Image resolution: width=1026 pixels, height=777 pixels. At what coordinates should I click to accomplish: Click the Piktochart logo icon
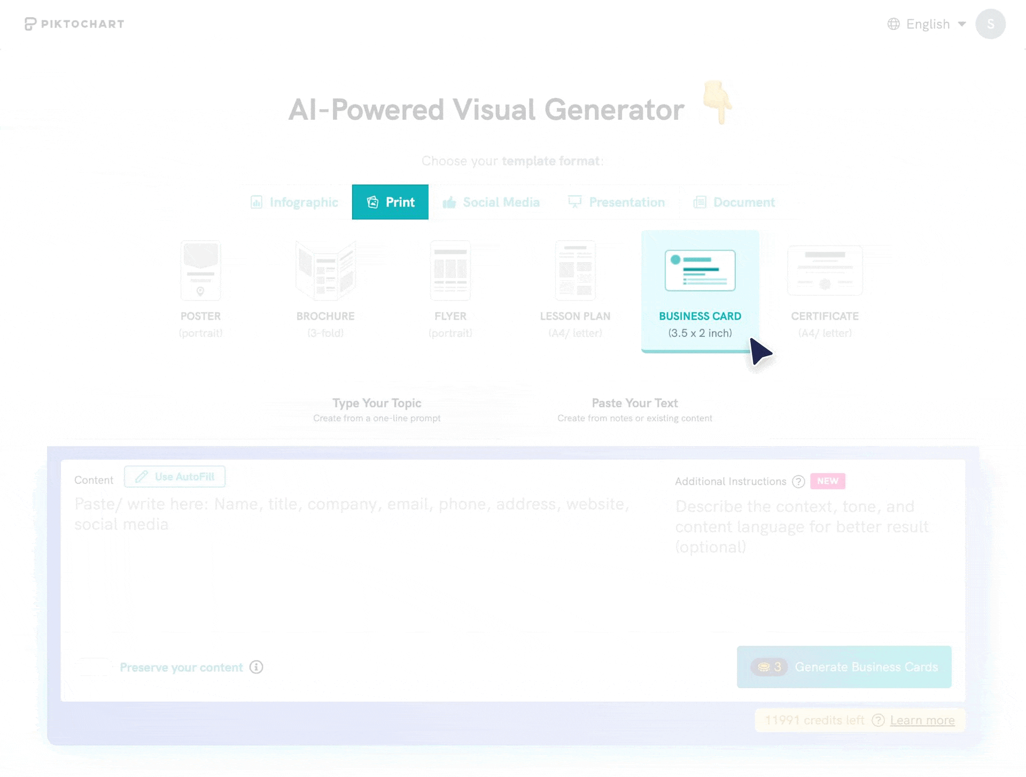pyautogui.click(x=30, y=24)
